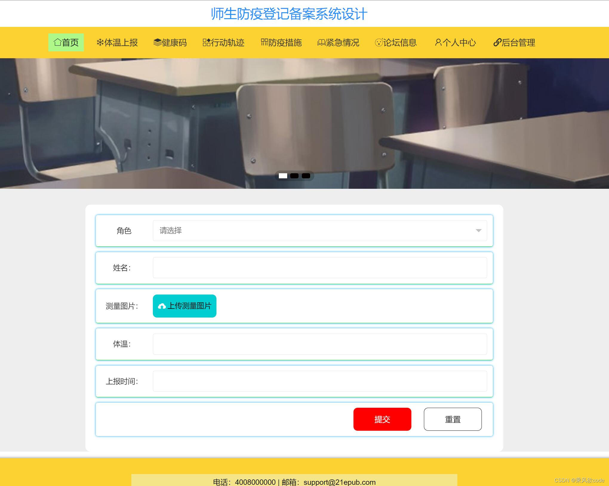The width and height of the screenshot is (609, 486).
Task: Click the 重置 reset button
Action: 453,419
